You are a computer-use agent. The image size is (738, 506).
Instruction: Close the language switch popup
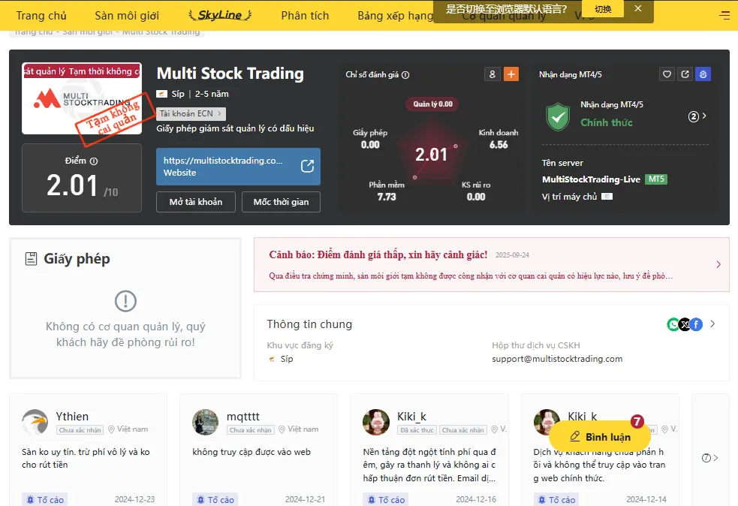click(x=637, y=8)
